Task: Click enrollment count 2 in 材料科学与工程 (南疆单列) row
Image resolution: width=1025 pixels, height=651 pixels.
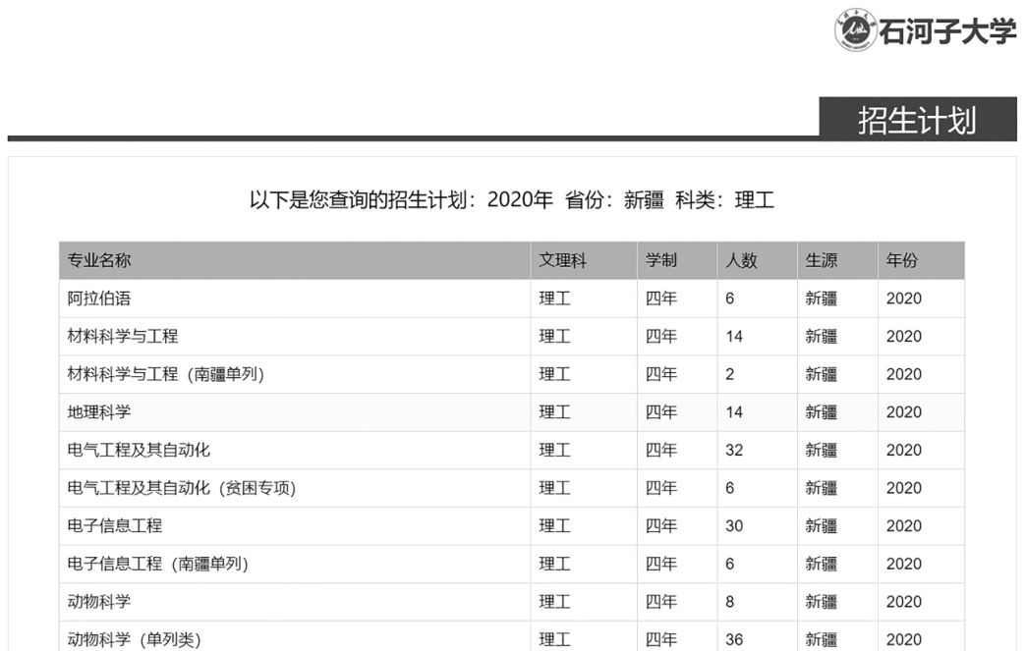Action: pyautogui.click(x=730, y=374)
